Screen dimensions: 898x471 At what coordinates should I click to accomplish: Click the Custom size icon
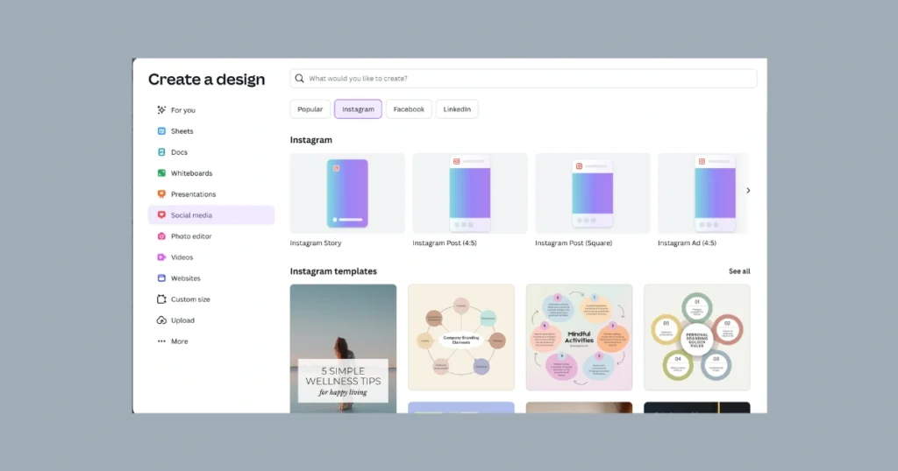click(x=161, y=299)
